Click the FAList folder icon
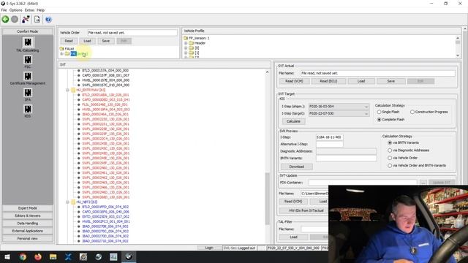The width and height of the screenshot is (468, 263). point(61,49)
